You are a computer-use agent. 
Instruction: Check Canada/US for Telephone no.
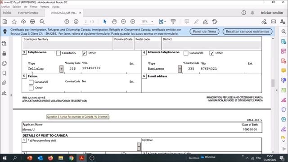click(x=58, y=53)
